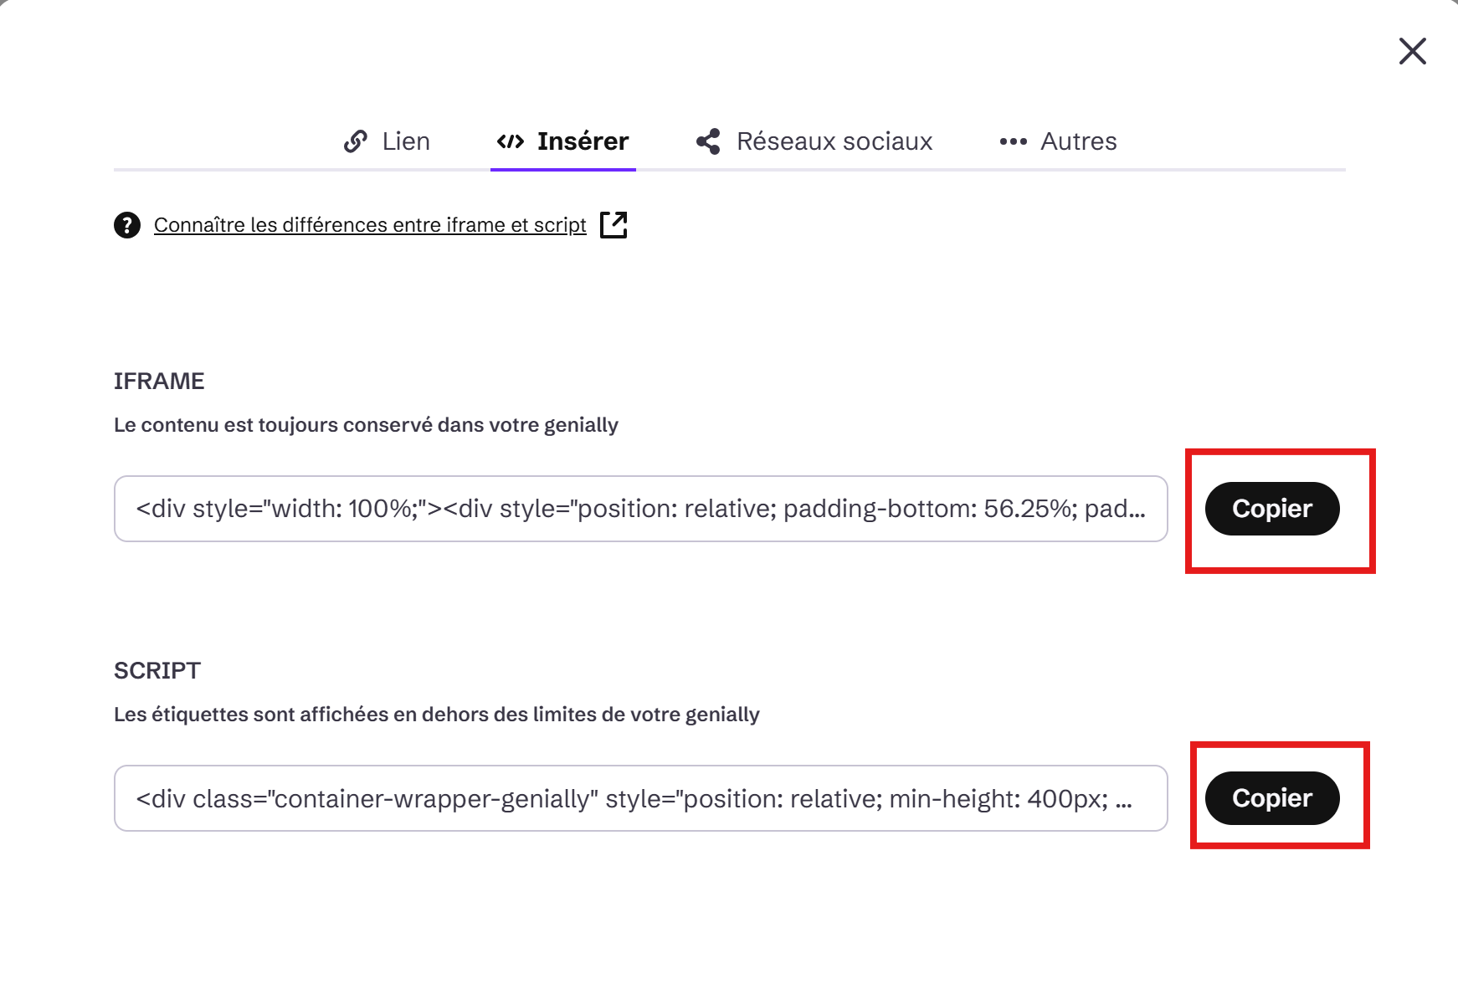
Task: Select the Insérer tab label
Action: (583, 141)
